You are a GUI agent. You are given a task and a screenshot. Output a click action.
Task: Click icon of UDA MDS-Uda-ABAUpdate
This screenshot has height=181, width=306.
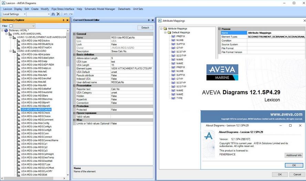click(18, 54)
